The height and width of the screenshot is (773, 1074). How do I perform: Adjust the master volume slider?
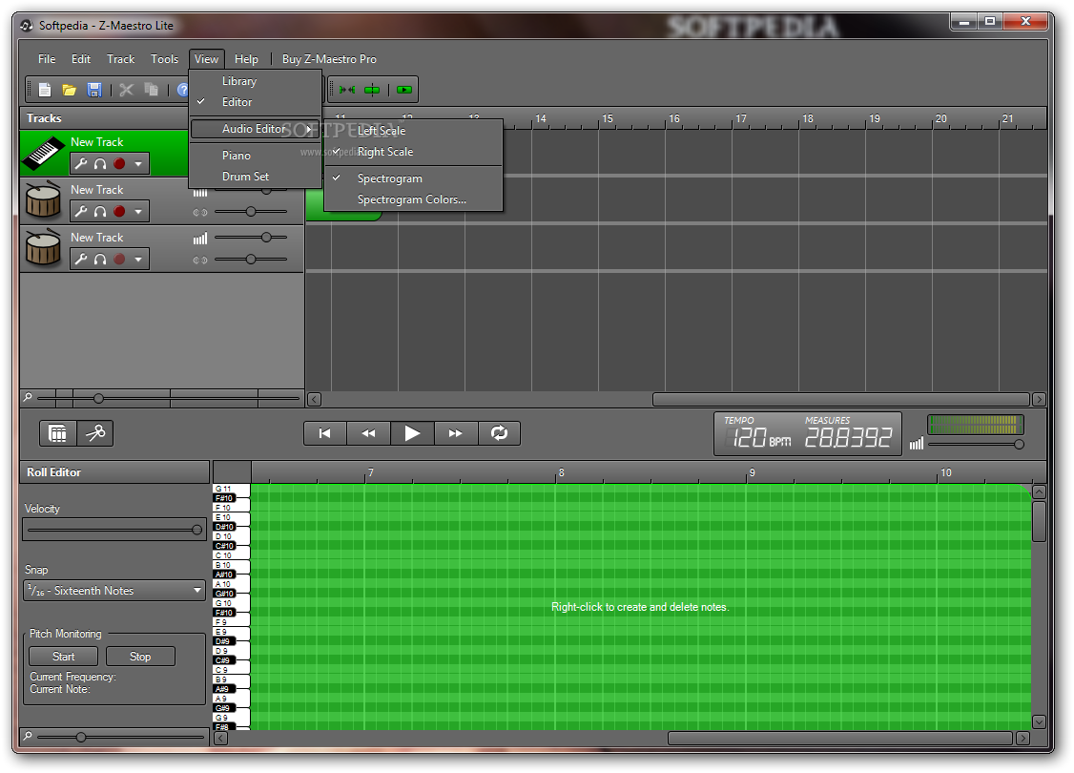pyautogui.click(x=976, y=444)
